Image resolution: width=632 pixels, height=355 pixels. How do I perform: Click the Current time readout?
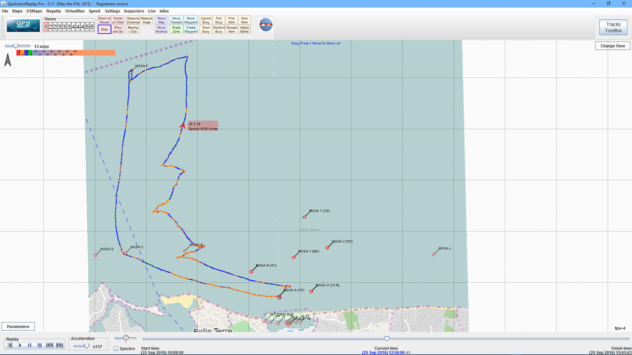coord(386,351)
